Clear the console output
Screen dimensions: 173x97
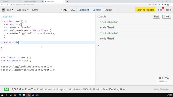point(167,16)
